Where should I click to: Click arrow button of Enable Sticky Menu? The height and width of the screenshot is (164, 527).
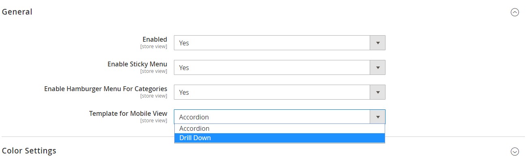pos(378,68)
